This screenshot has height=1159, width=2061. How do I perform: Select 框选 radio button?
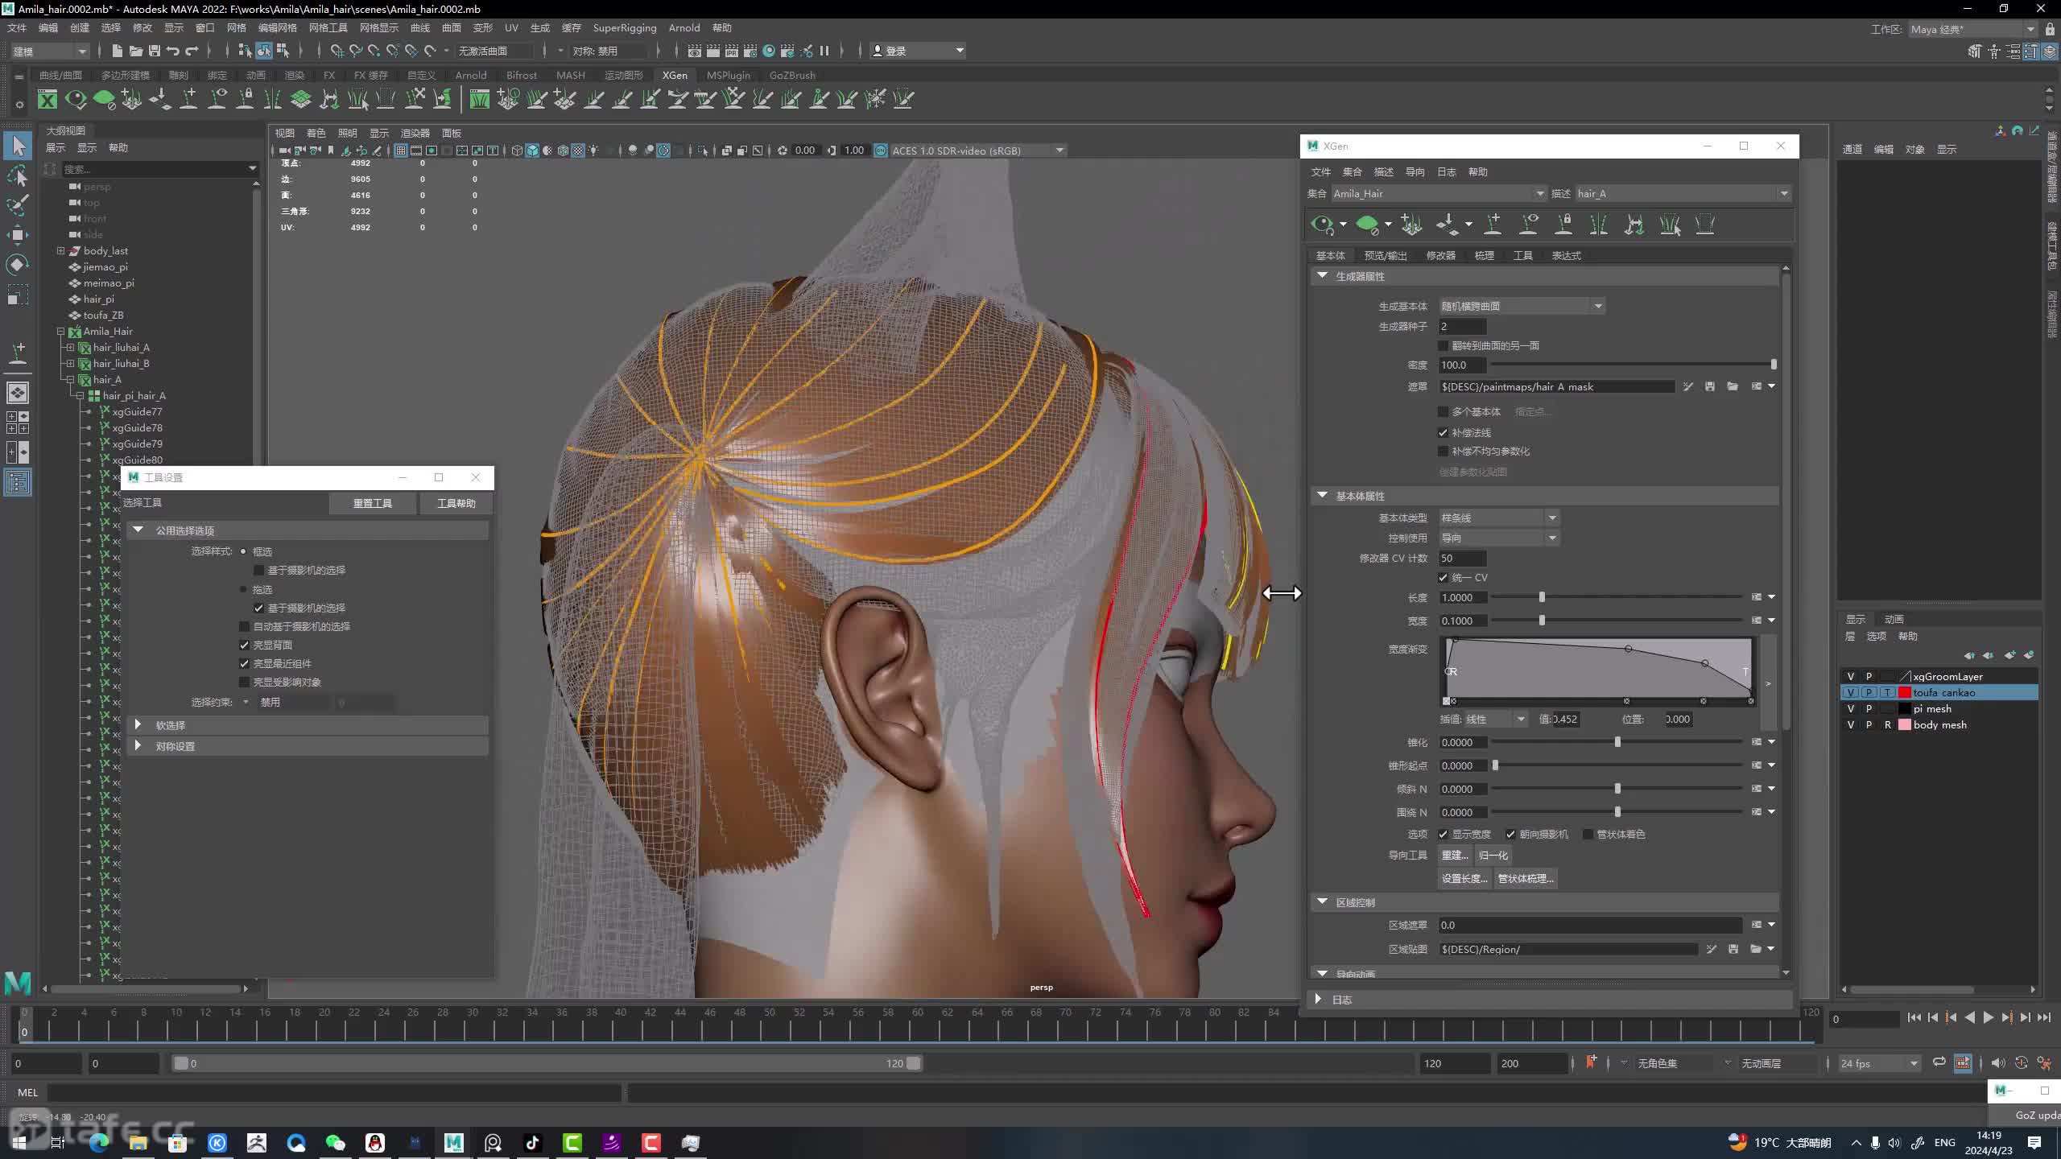coord(243,551)
